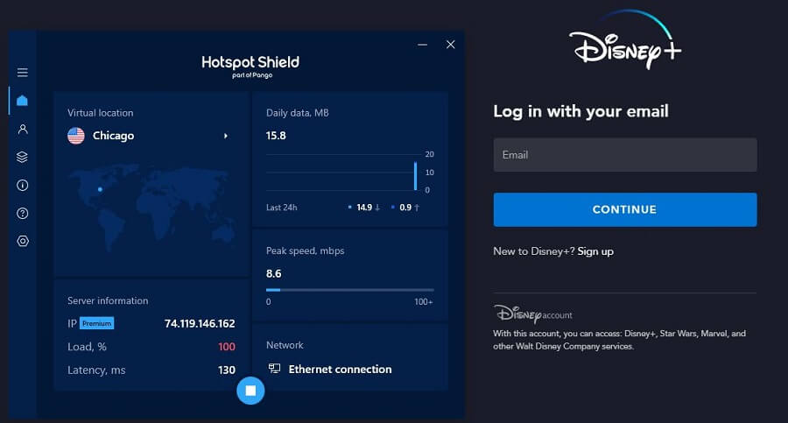Screen dimensions: 788x423
Task: Open the help question mark icon
Action: point(23,214)
